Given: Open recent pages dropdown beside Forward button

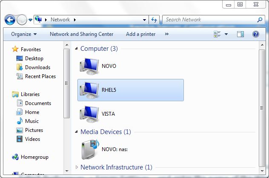Looking at the screenshot, I should tap(30, 20).
